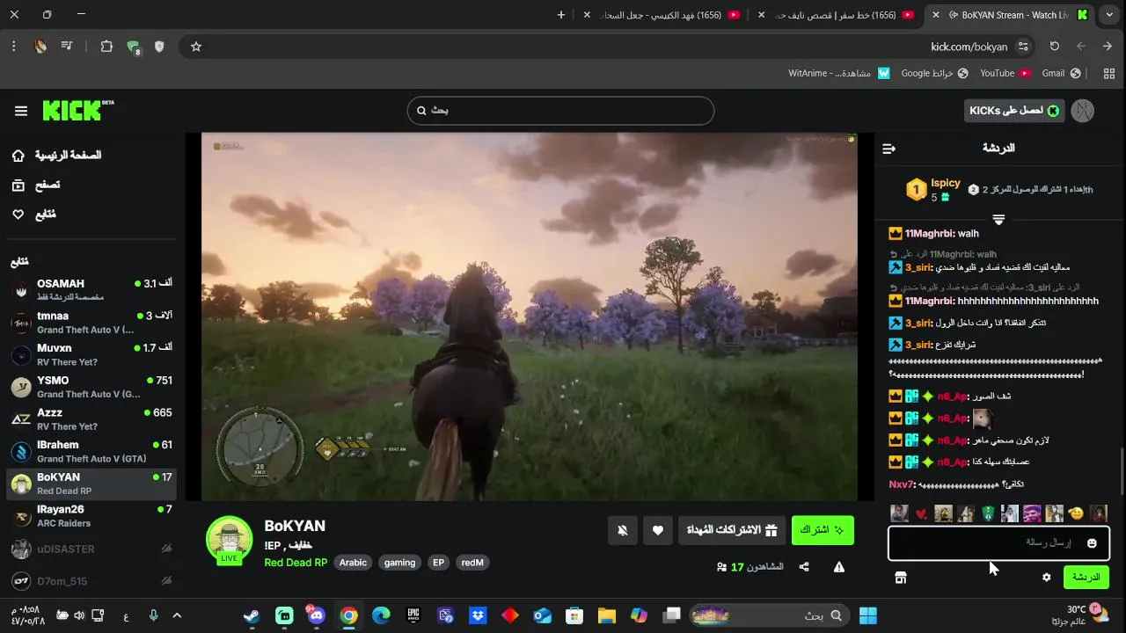
Task: Select the Arabic tag
Action: [x=353, y=563]
